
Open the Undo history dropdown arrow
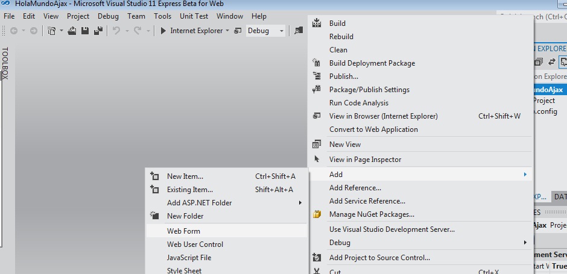coord(127,31)
